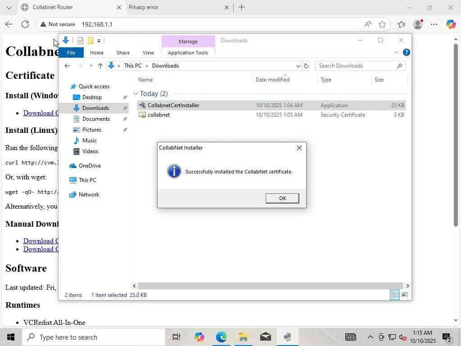Screen dimensions: 461x346
Task: Open browser Settings and more menu
Action: (x=434, y=24)
